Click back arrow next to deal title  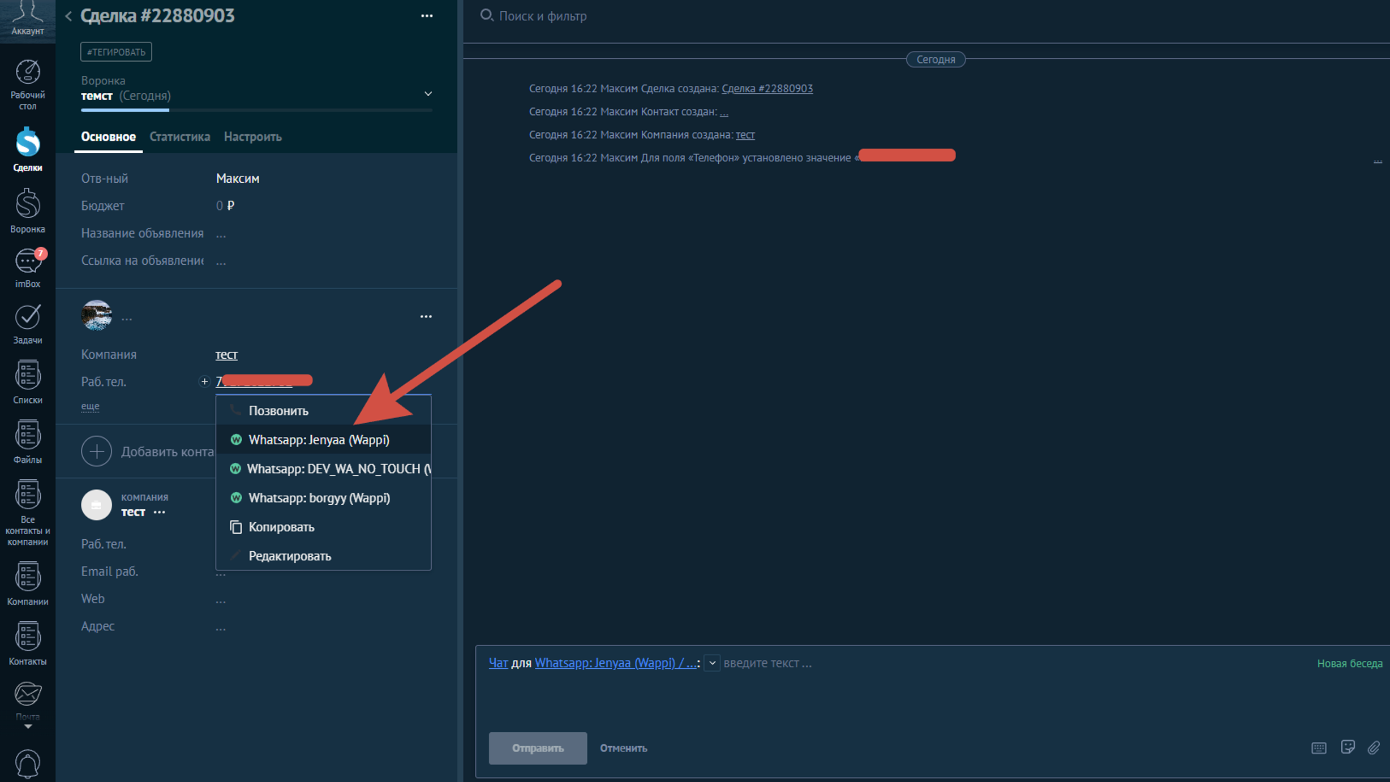[x=68, y=16]
